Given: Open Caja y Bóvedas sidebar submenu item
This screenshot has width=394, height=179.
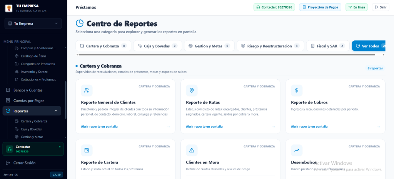Looking at the screenshot, I should click(x=32, y=129).
